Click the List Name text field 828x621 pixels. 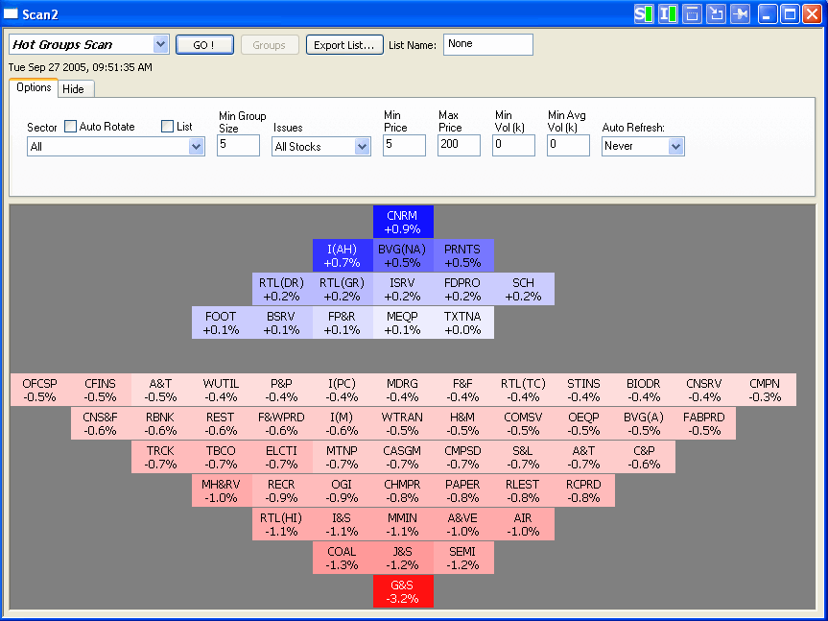[x=487, y=45]
